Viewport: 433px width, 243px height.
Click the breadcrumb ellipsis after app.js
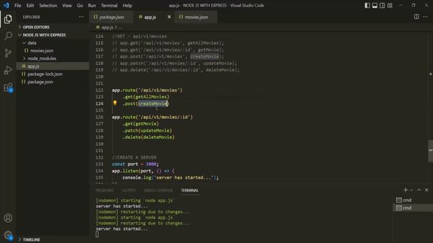click(120, 27)
